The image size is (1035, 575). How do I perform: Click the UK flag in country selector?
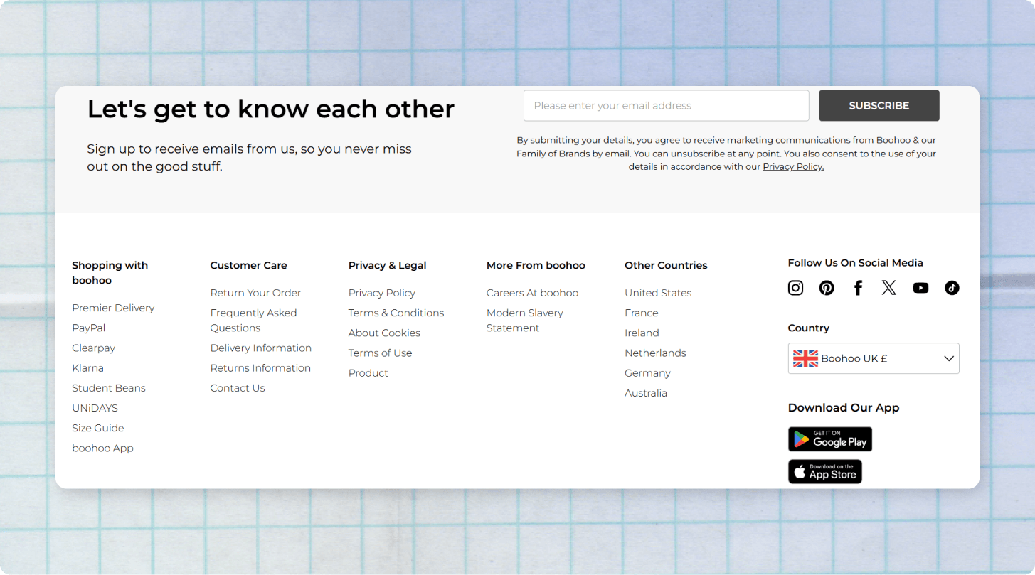(x=805, y=358)
